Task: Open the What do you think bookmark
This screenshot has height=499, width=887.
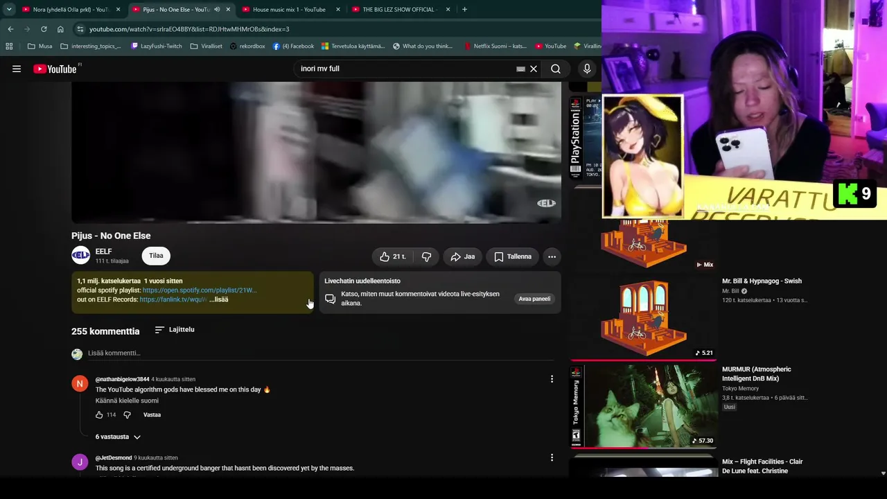Action: click(x=422, y=46)
